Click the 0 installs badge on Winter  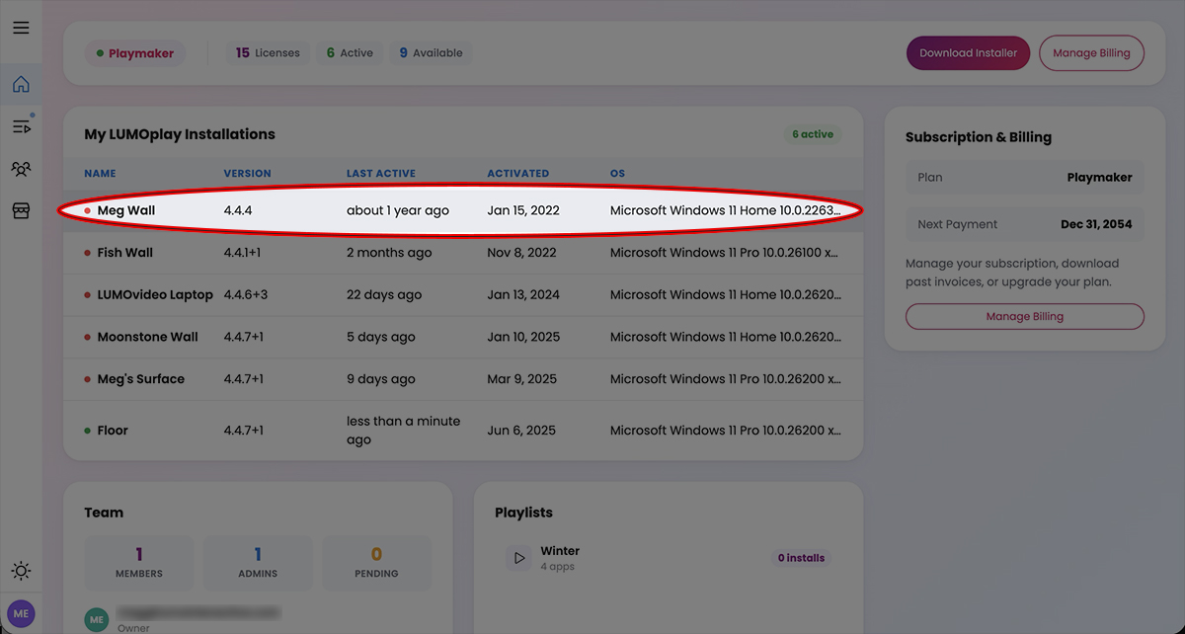coord(801,557)
